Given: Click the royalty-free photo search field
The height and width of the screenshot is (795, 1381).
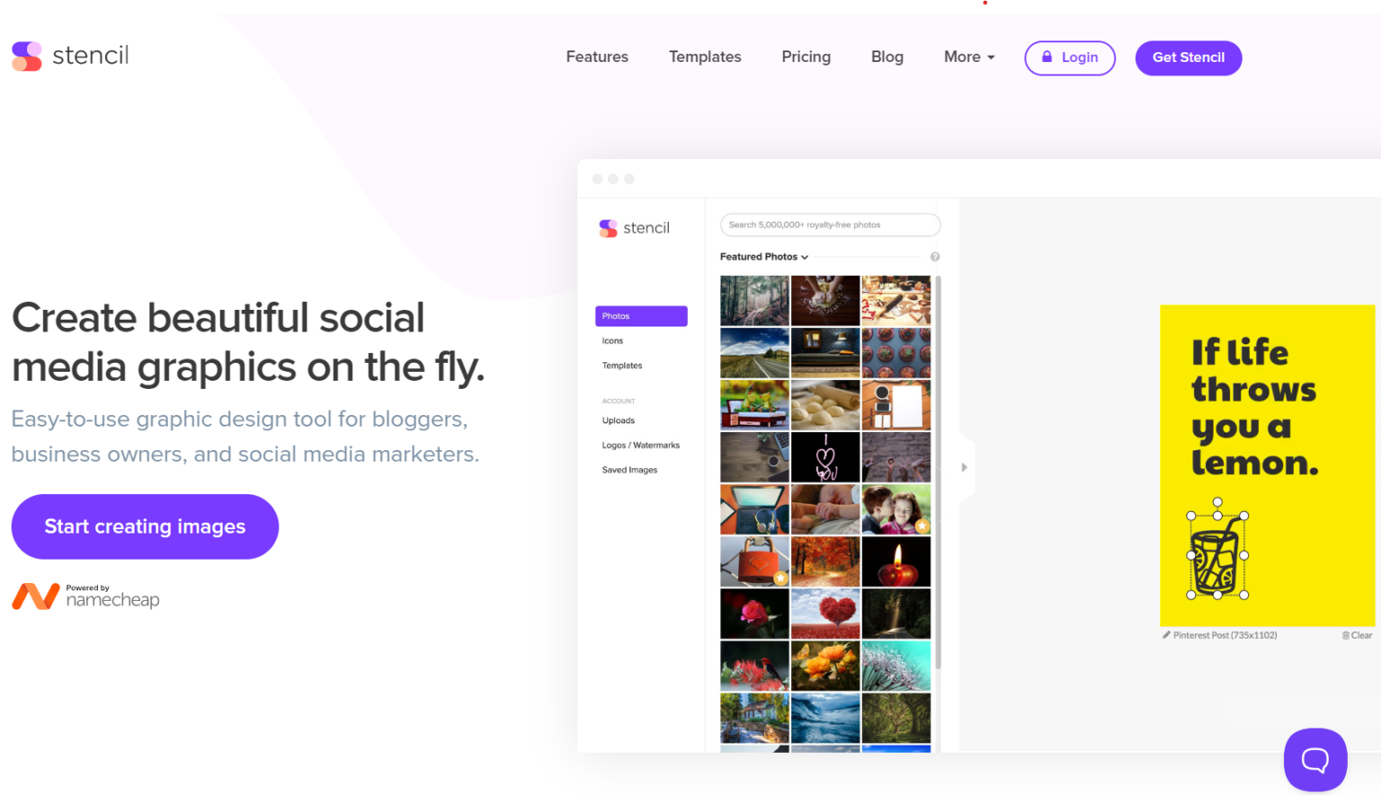Looking at the screenshot, I should click(x=829, y=224).
